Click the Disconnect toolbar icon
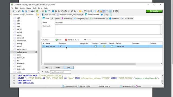Viewport: 173px width, 97px height. [19, 11]
